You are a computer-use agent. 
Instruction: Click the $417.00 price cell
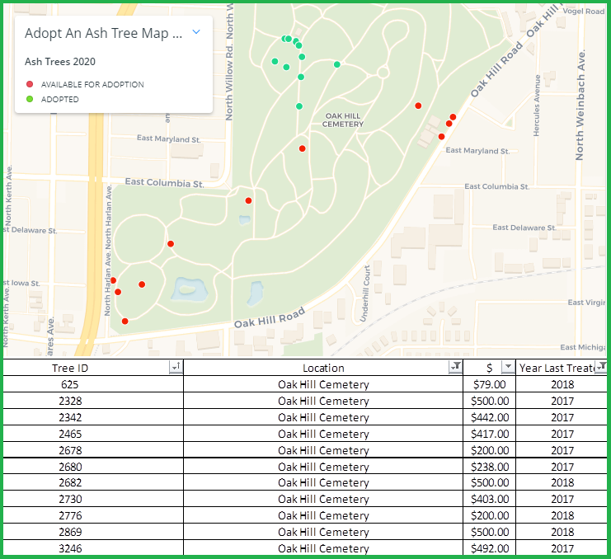click(x=490, y=434)
